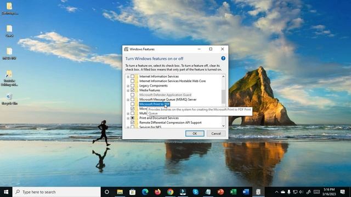This screenshot has width=351, height=197.
Task: Open the help icon in Windows Features
Action: (x=223, y=59)
